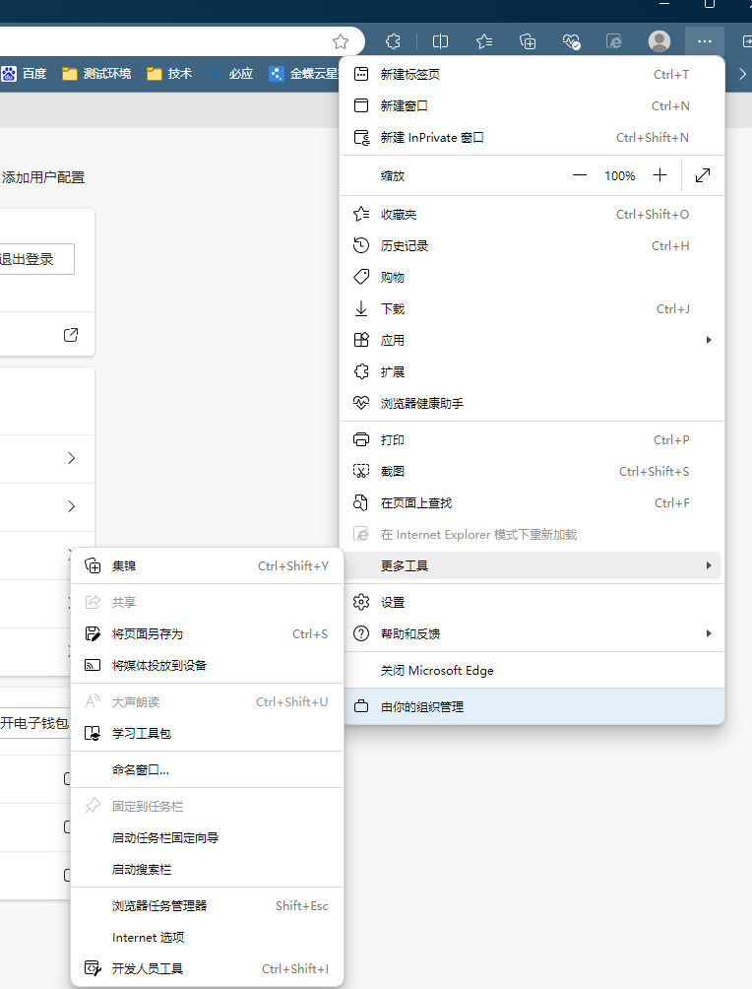752x989 pixels.
Task: Expand the 应用 submenu
Action: [532, 341]
